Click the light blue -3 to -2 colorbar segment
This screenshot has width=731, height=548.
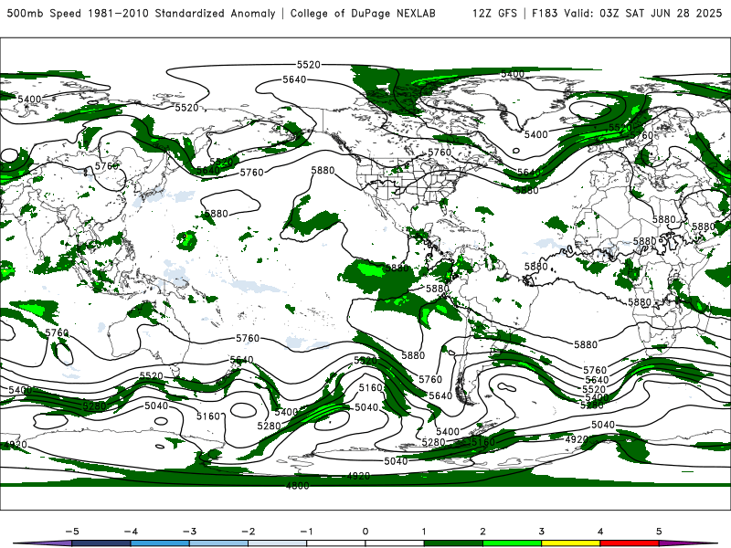(x=218, y=543)
